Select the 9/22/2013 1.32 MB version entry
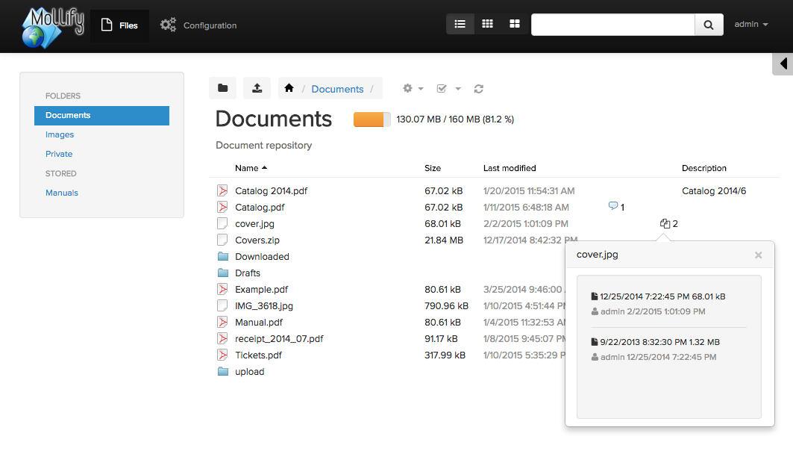The height and width of the screenshot is (463, 793). 656,342
